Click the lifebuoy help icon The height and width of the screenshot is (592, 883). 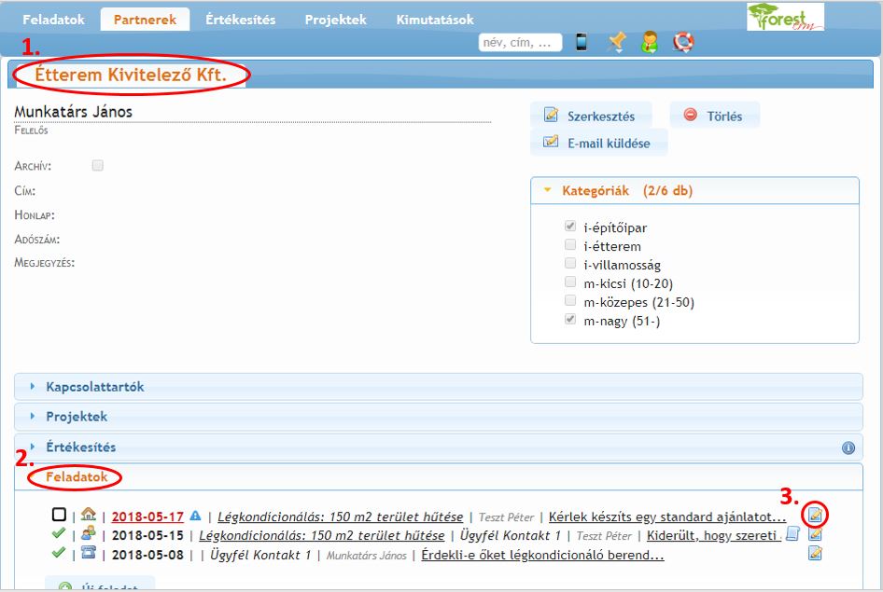click(x=683, y=42)
